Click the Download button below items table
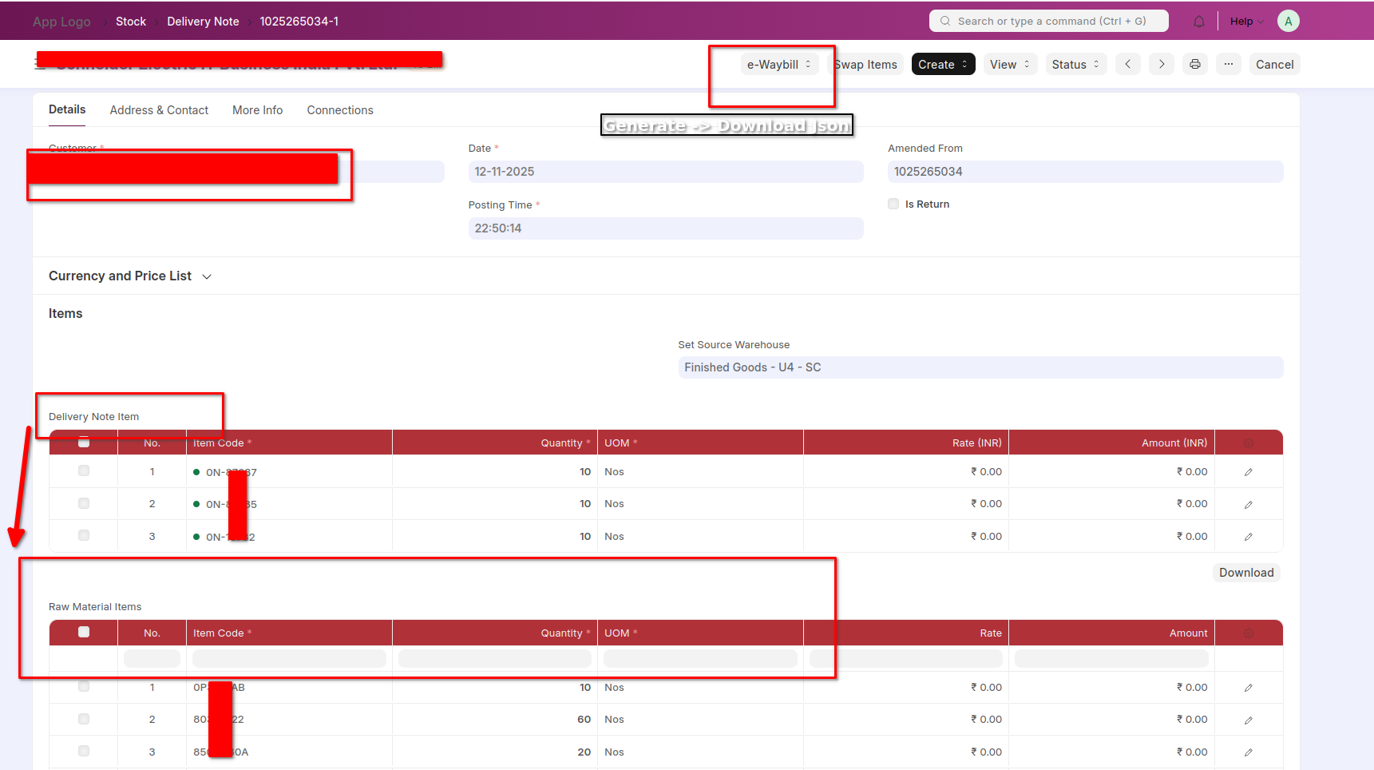 tap(1245, 573)
